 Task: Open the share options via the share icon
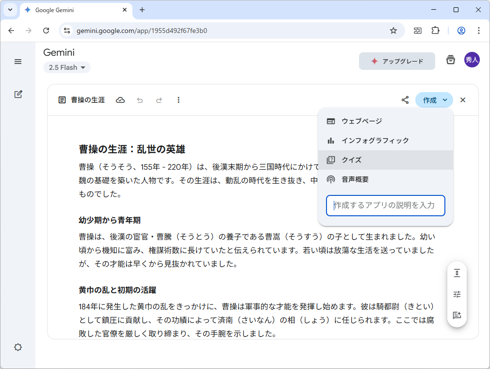(x=405, y=99)
